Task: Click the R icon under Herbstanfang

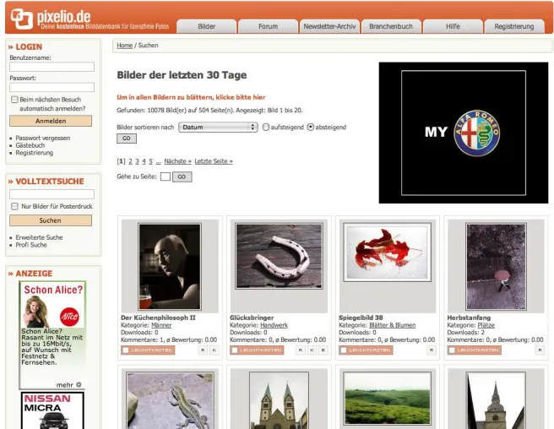Action: pyautogui.click(x=540, y=350)
